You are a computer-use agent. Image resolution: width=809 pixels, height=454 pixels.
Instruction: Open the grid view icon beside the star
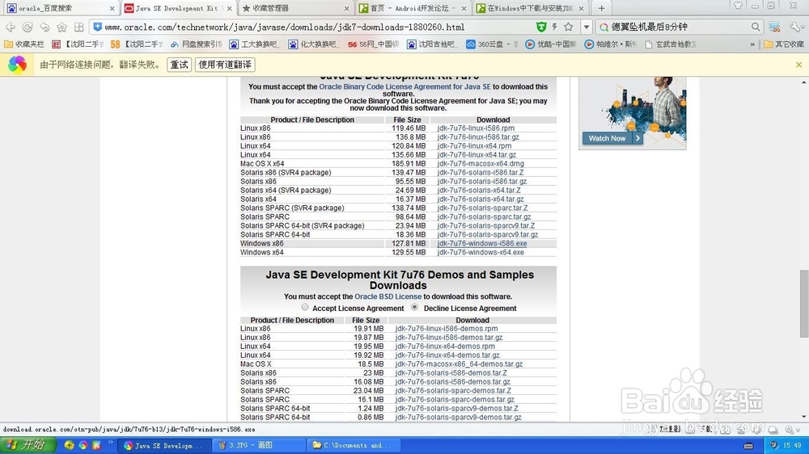79,27
